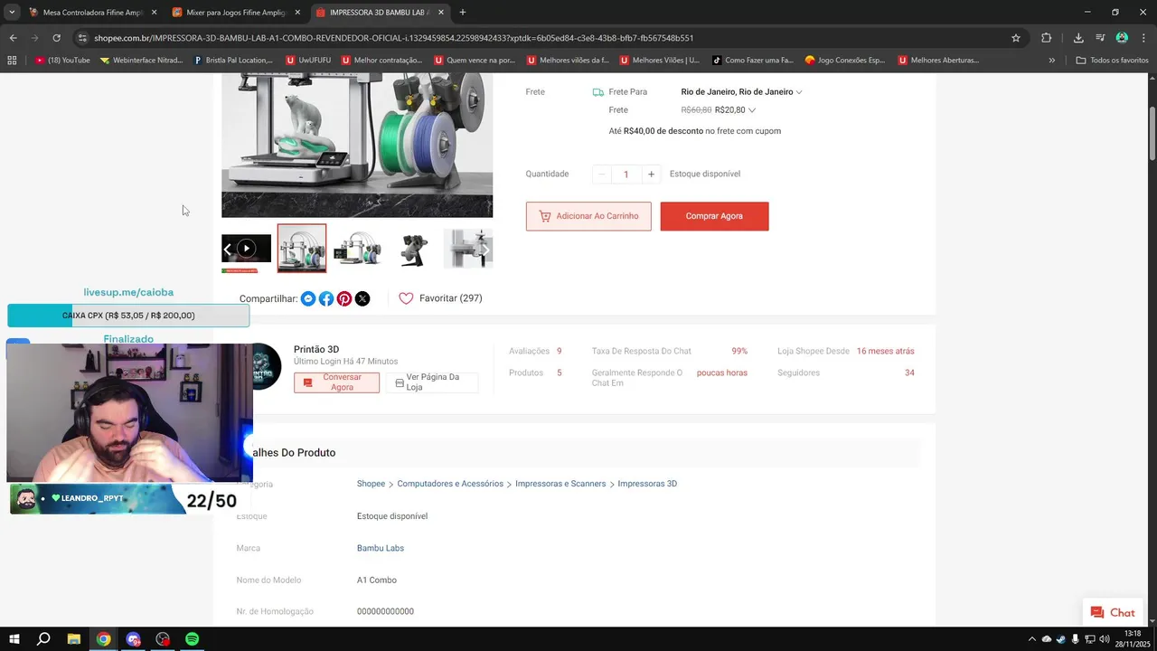
Task: Open the Quem vence na por... bookmark
Action: [475, 61]
